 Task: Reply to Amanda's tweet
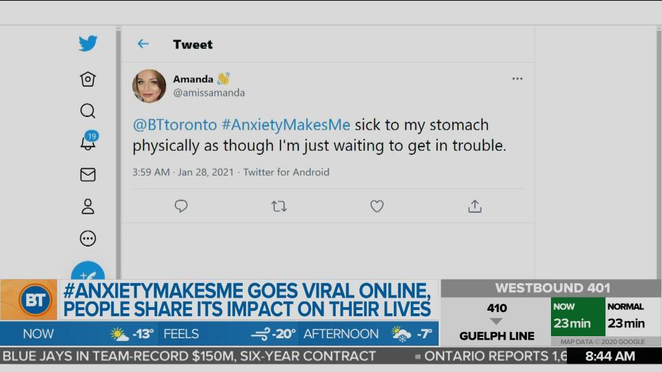[181, 206]
